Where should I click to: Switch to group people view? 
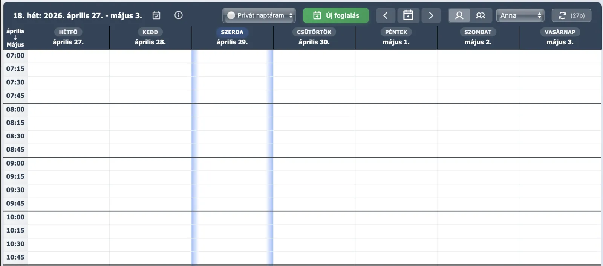point(481,15)
